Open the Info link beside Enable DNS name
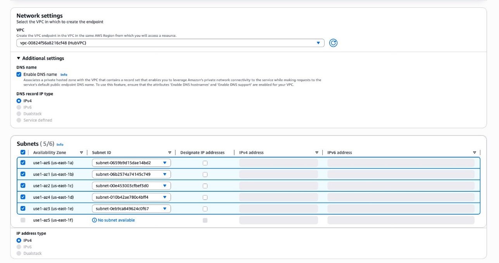Image resolution: width=499 pixels, height=263 pixels. pos(64,75)
